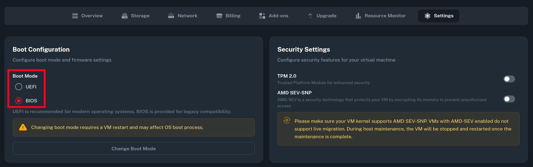Click the Upgrade arrow icon
Image resolution: width=533 pixels, height=167 pixels.
[310, 16]
